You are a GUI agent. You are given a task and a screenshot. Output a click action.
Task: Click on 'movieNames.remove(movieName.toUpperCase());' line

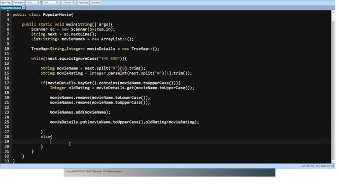[100, 102]
